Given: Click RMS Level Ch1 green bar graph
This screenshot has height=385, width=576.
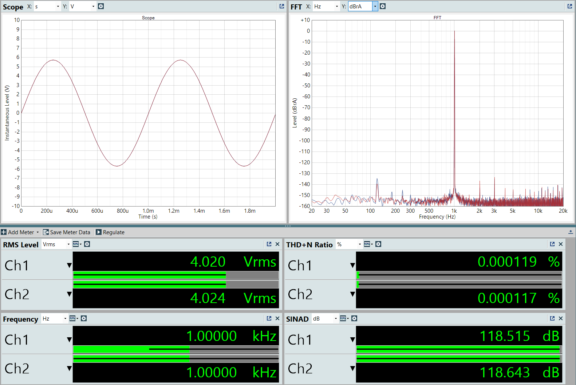Looking at the screenshot, I should pyautogui.click(x=176, y=275).
